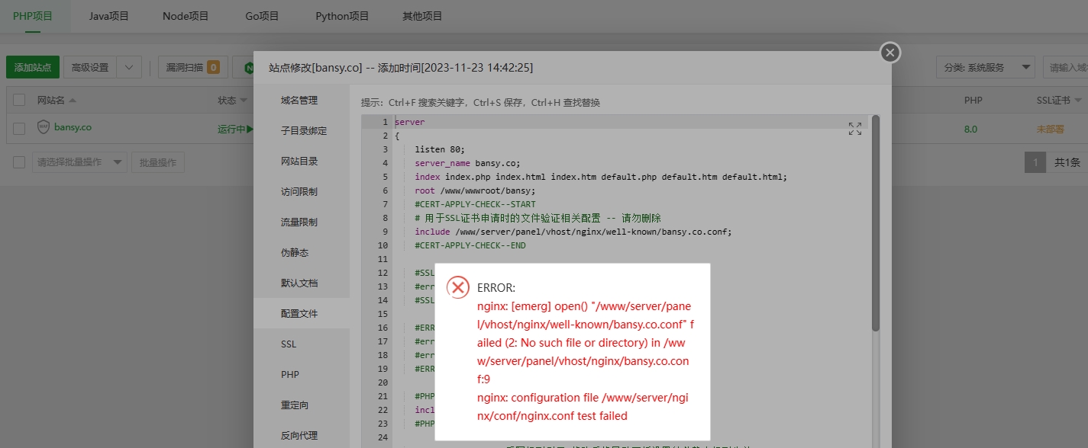1088x448 pixels.
Task: Click 共1条 total count text
Action: tap(1067, 162)
